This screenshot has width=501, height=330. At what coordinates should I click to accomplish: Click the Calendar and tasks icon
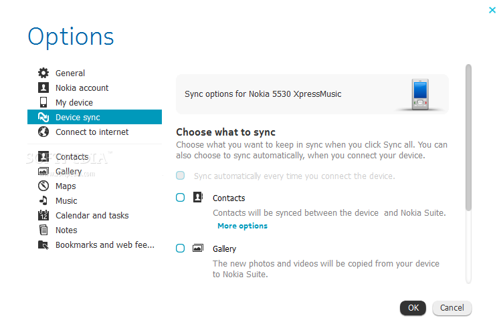pyautogui.click(x=43, y=215)
